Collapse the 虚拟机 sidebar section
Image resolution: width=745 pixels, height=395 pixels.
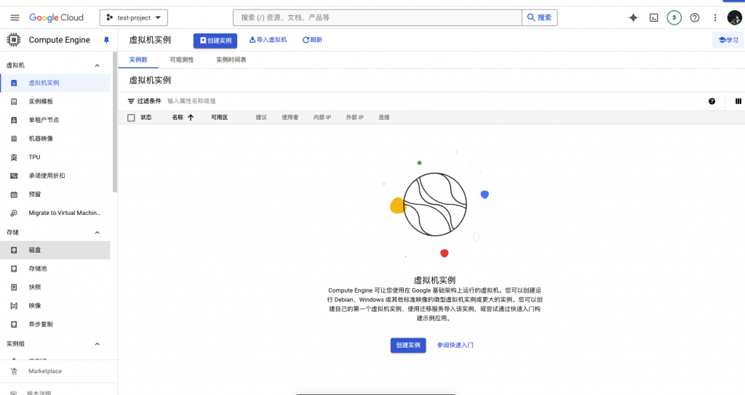click(x=97, y=65)
